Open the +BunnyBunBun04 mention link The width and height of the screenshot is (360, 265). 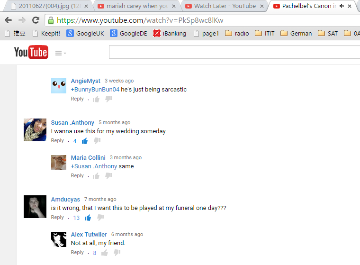click(x=95, y=90)
